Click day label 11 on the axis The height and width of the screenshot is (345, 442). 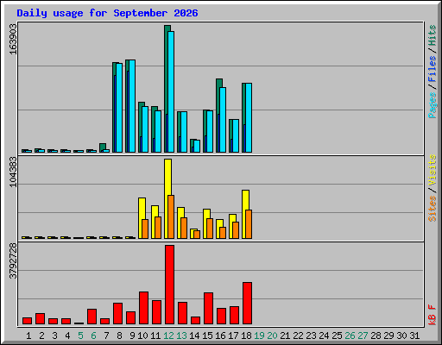(x=155, y=336)
